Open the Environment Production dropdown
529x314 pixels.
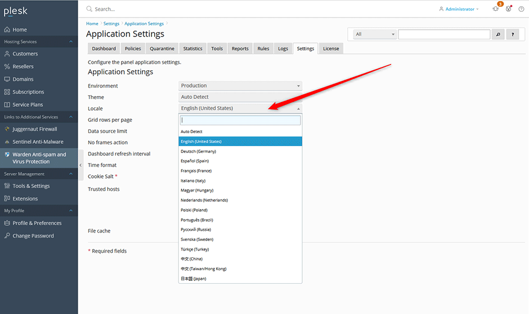(240, 85)
